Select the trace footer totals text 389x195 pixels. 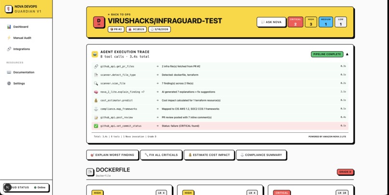pos(125,137)
